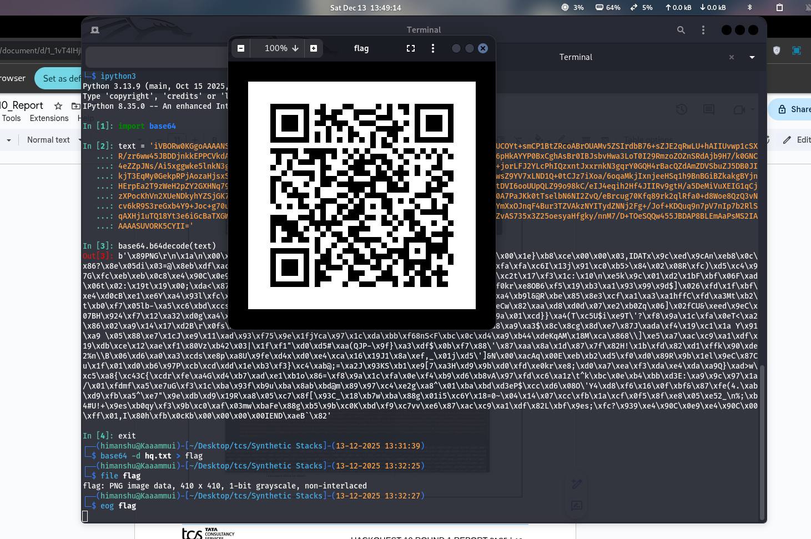
Task: Click the CPU 3% indicator in top bar
Action: pos(572,8)
